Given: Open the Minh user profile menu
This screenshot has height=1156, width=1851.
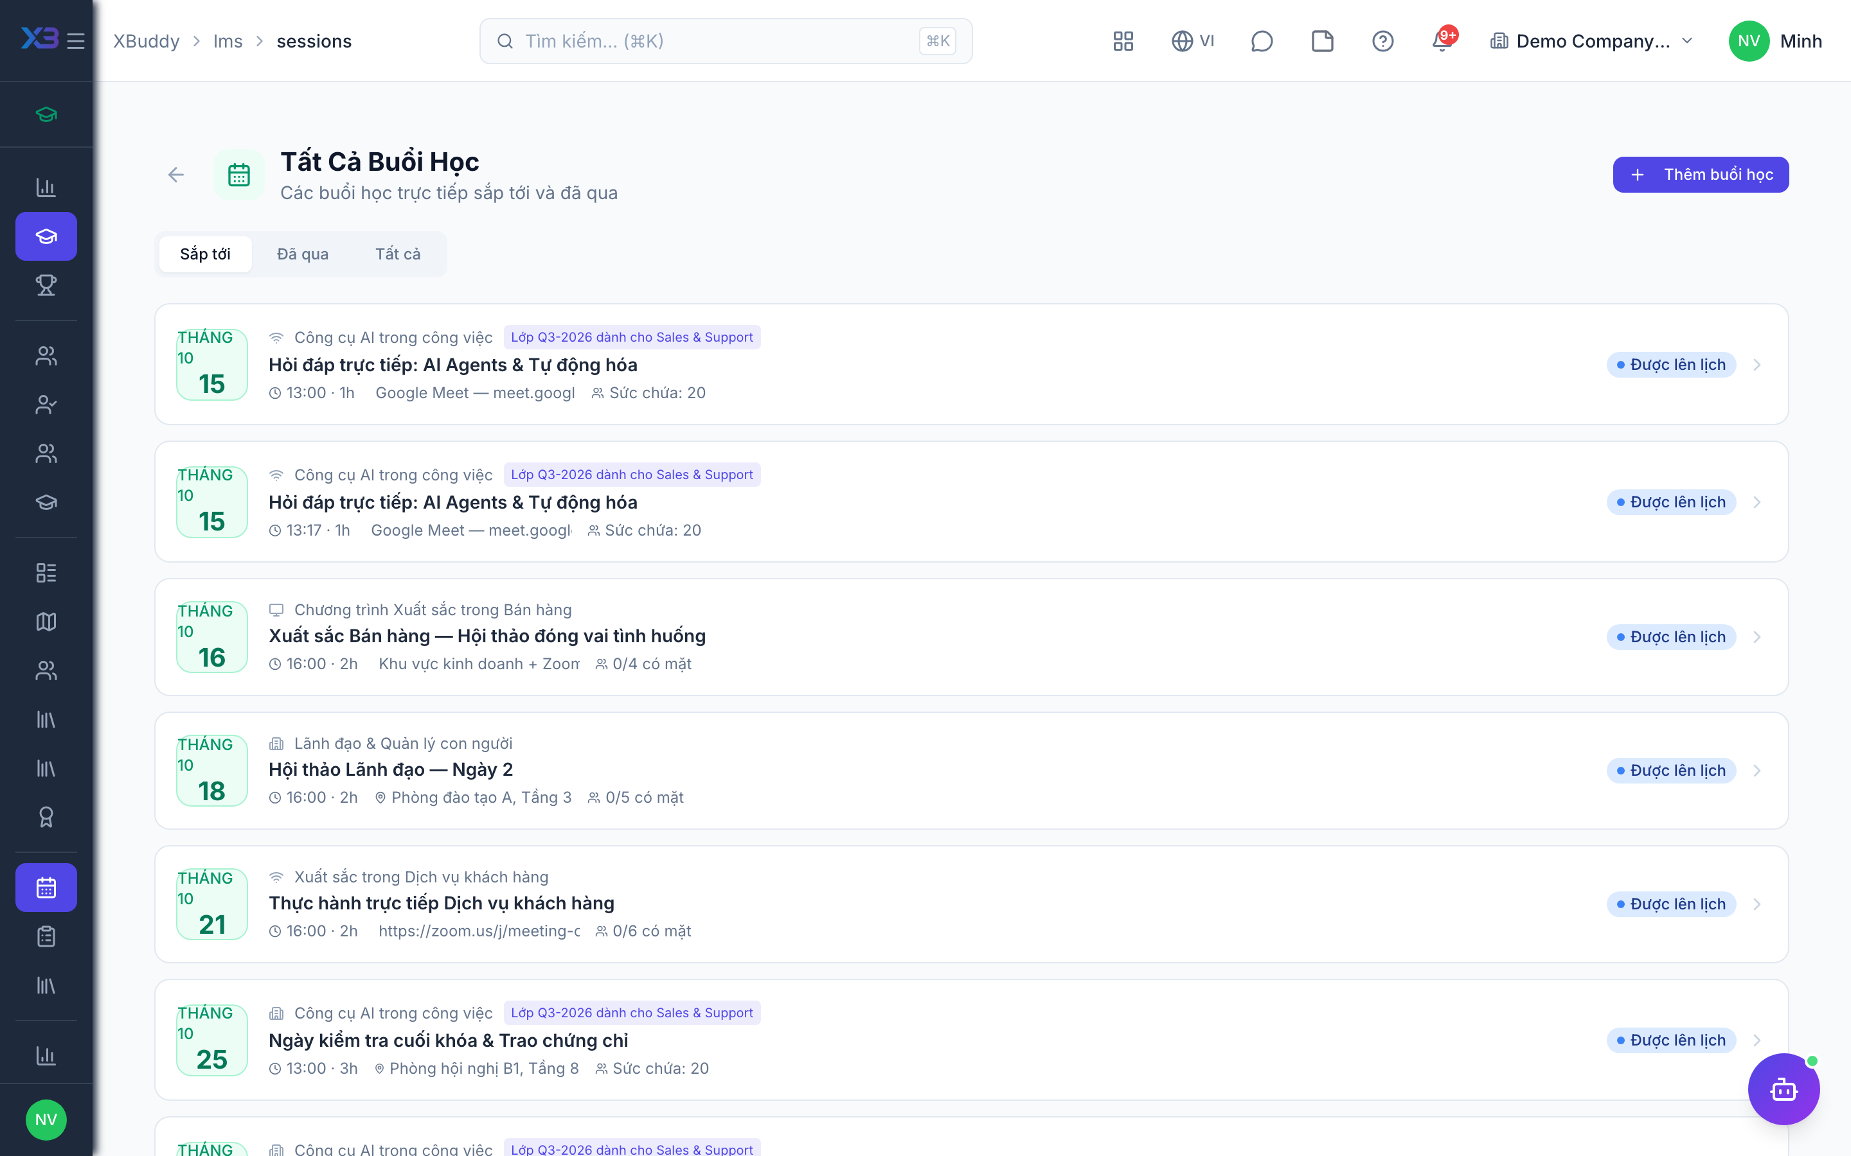Looking at the screenshot, I should (1775, 40).
